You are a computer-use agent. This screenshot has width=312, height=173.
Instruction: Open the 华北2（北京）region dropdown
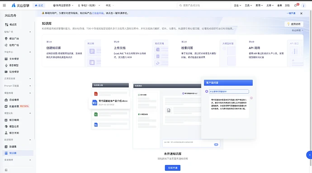click(x=89, y=5)
